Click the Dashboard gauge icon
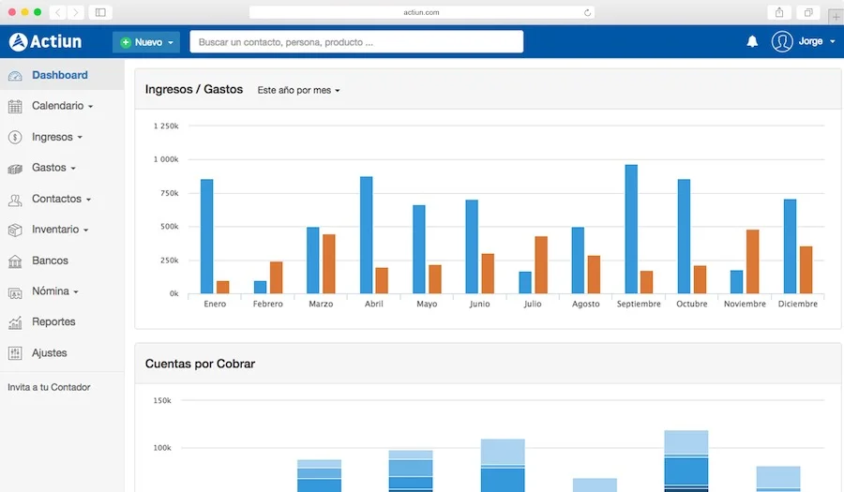844x492 pixels. tap(15, 76)
